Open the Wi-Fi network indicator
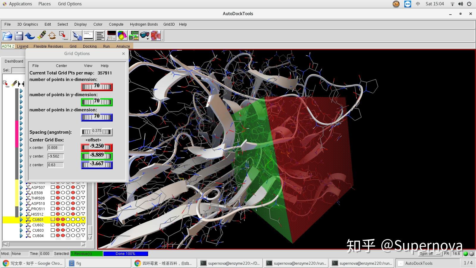The height and width of the screenshot is (268, 476). tap(452, 4)
